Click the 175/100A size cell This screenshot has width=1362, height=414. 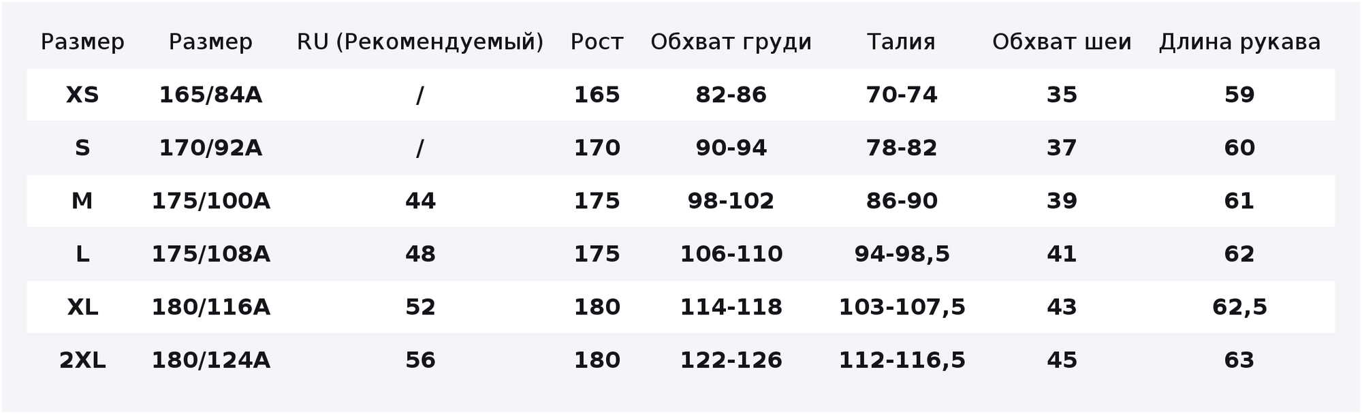(210, 201)
